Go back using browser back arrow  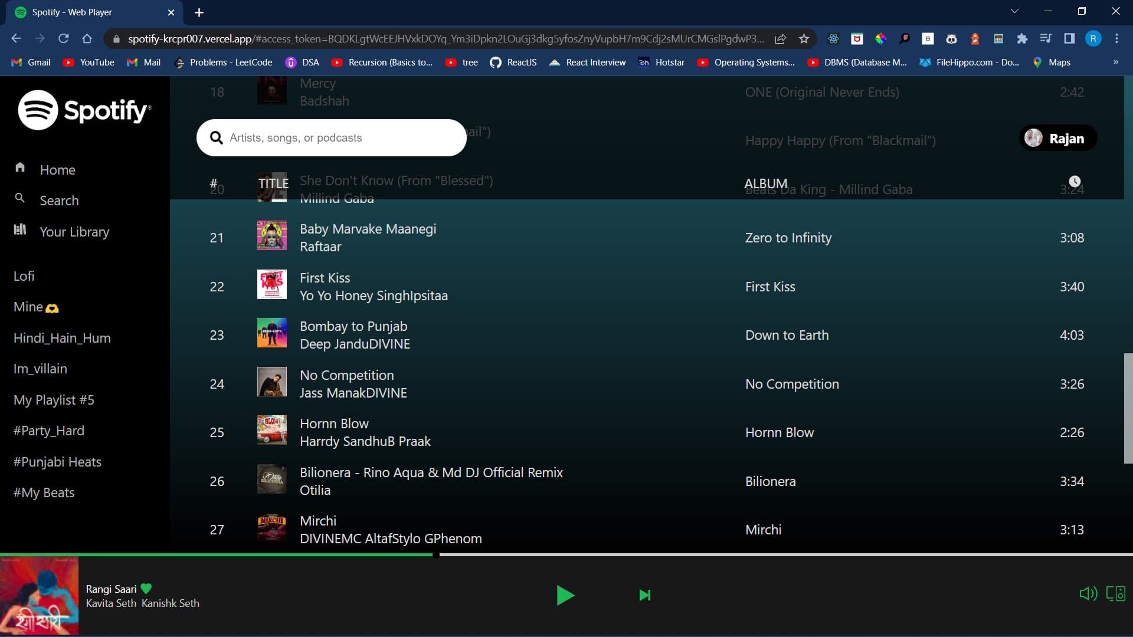(16, 38)
